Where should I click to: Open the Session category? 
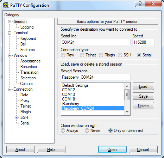pos(20,22)
